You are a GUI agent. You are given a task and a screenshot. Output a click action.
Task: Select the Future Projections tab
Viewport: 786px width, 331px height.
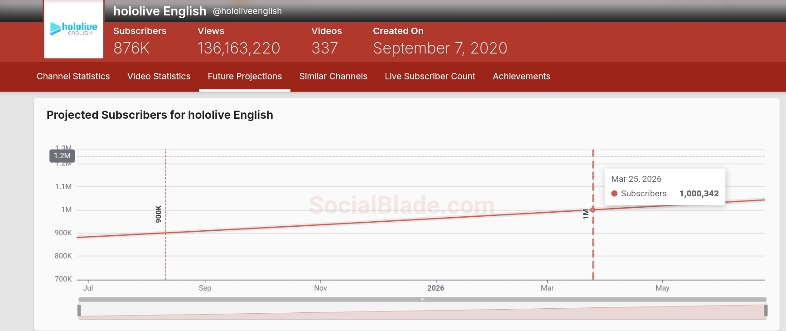click(245, 77)
